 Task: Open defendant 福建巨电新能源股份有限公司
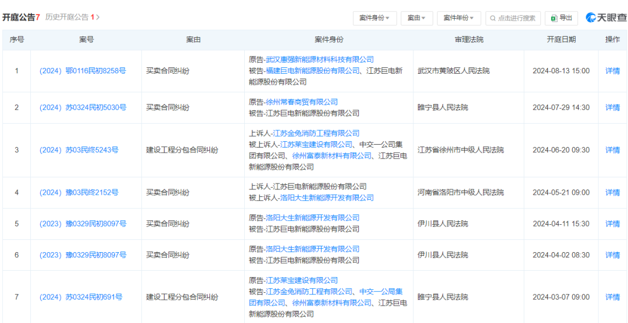pyautogui.click(x=312, y=71)
